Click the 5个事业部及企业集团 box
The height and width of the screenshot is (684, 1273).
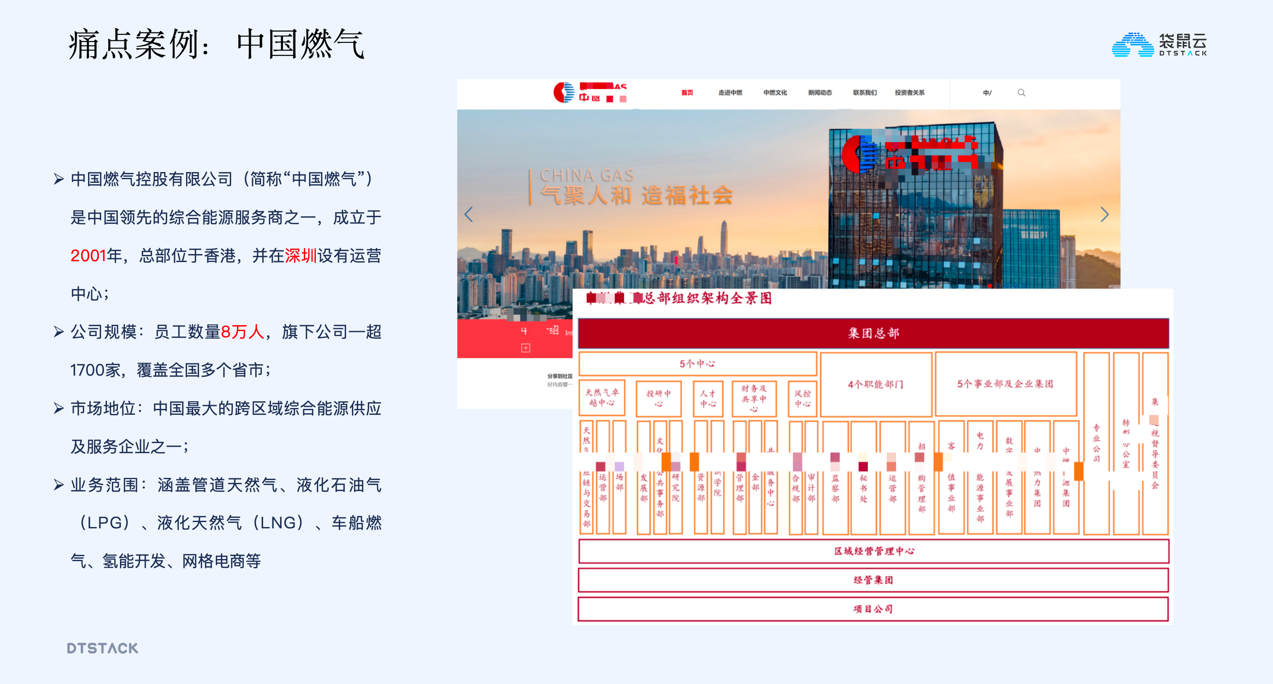1005,384
